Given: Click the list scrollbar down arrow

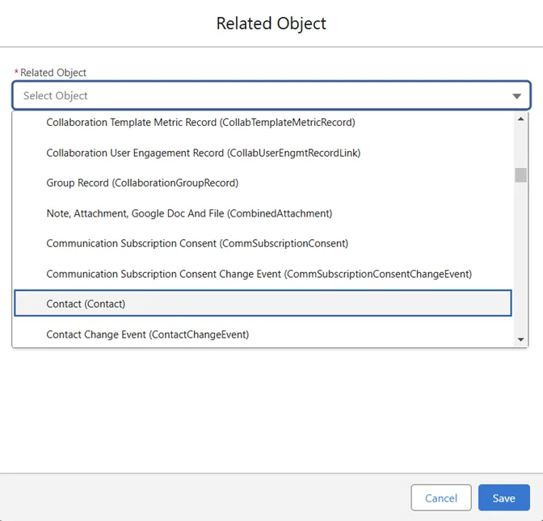Looking at the screenshot, I should (520, 340).
